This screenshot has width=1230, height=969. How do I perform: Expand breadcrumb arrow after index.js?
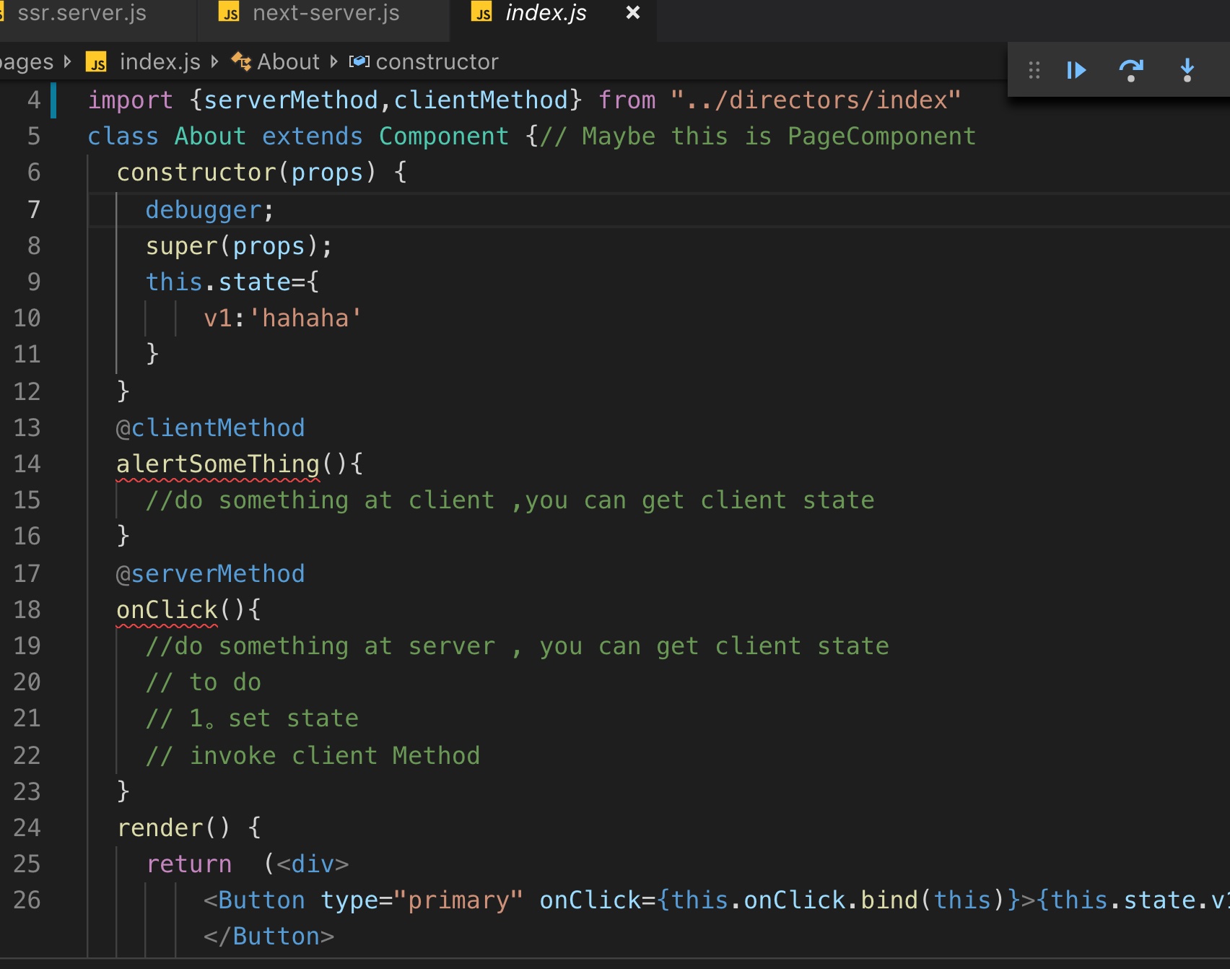click(214, 62)
